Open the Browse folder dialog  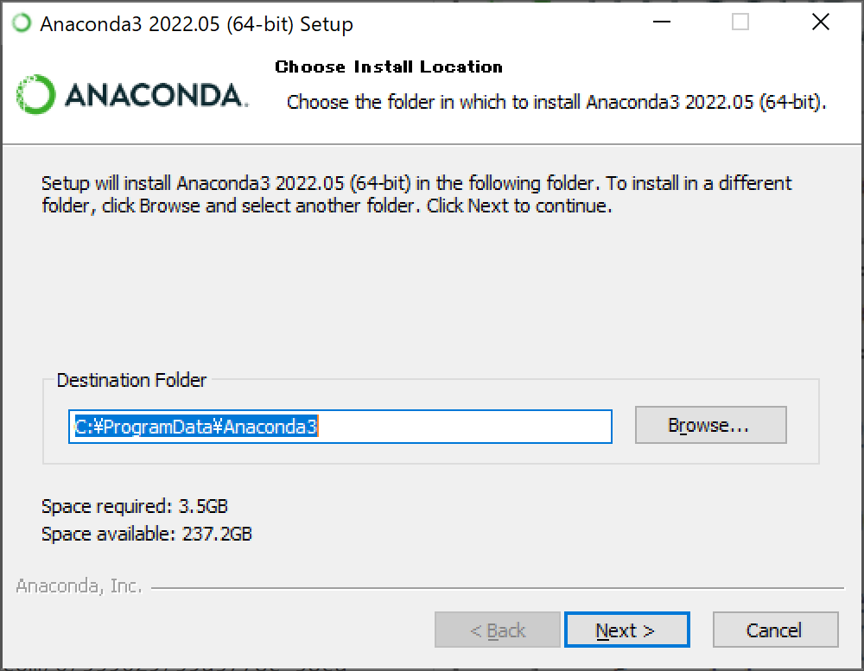pos(710,425)
